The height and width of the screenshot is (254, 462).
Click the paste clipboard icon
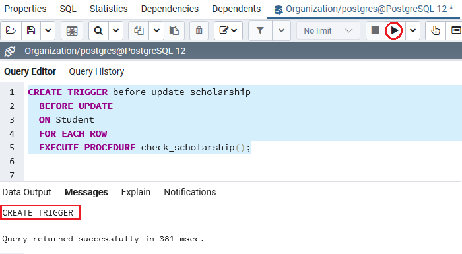click(174, 30)
